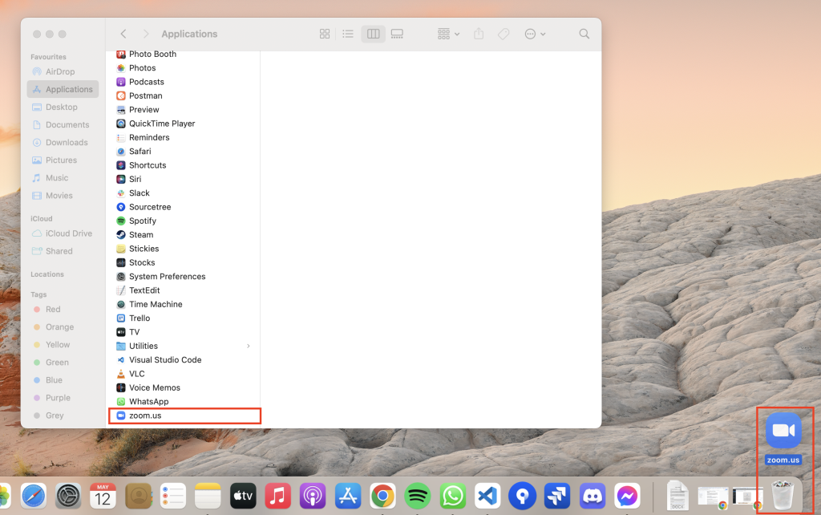Open Trash in the Dock

pos(783,495)
